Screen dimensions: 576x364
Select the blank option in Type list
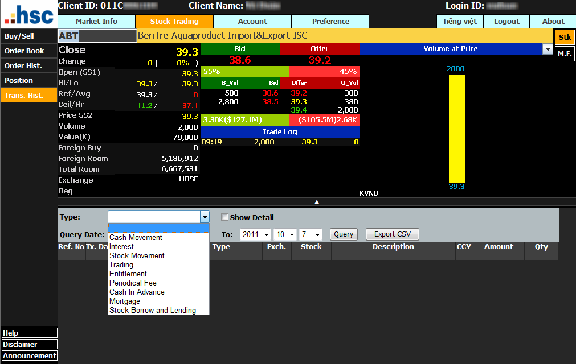158,229
